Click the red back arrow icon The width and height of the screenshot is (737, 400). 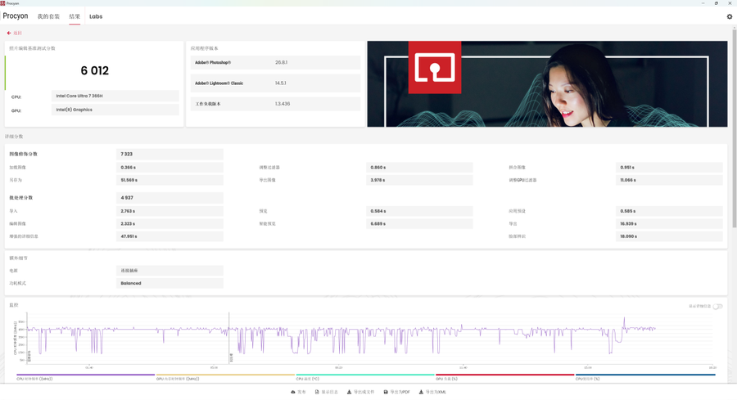pos(9,33)
